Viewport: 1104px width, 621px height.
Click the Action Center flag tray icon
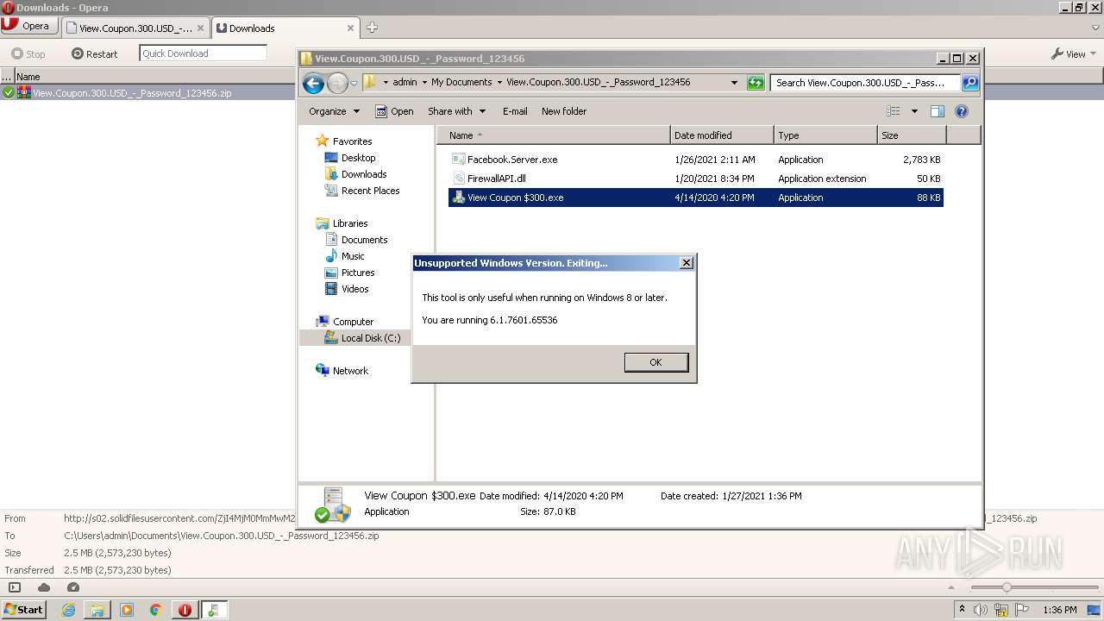click(x=1022, y=610)
